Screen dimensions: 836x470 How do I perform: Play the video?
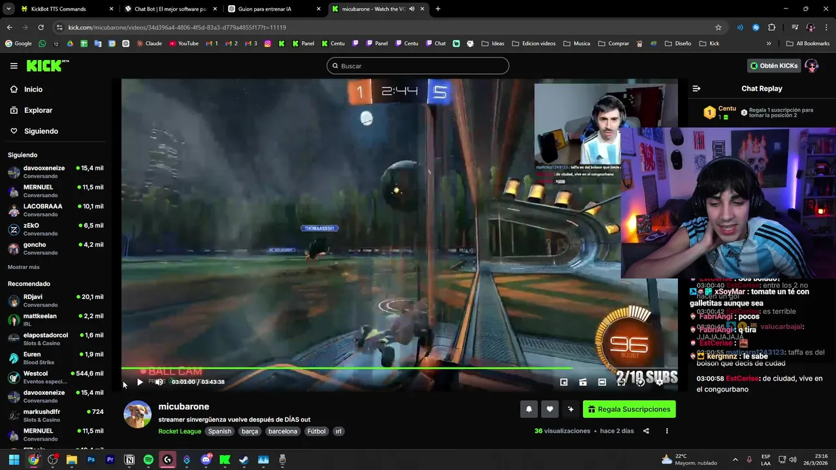140,382
